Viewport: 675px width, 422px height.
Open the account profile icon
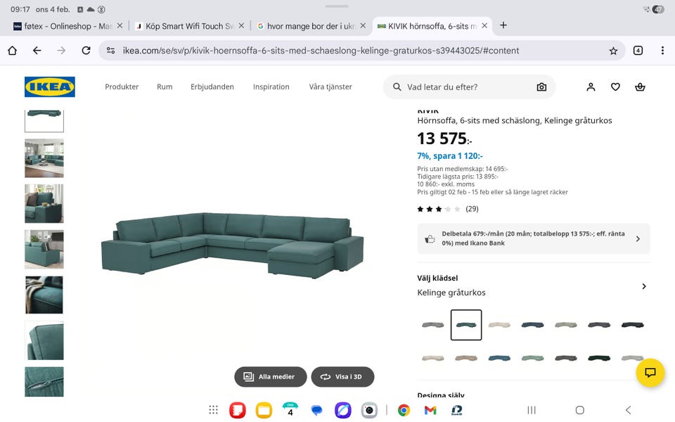coord(591,87)
